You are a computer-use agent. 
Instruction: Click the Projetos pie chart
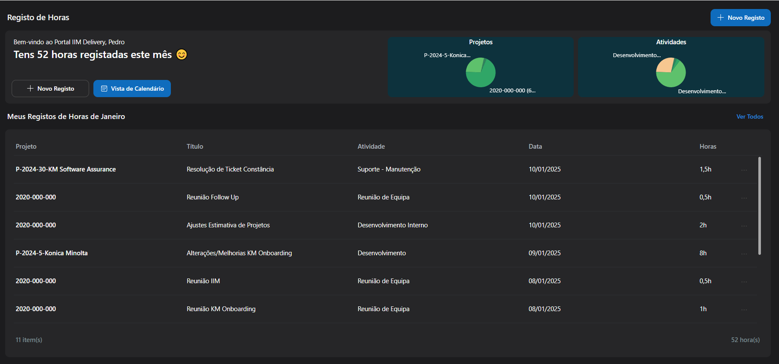(x=480, y=73)
